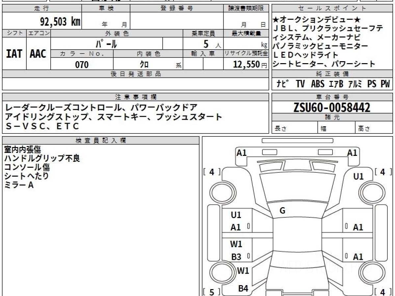The width and height of the screenshot is (395, 296).
Task: Select the シートヒーター、パワーシート line
Action: pyautogui.click(x=324, y=64)
